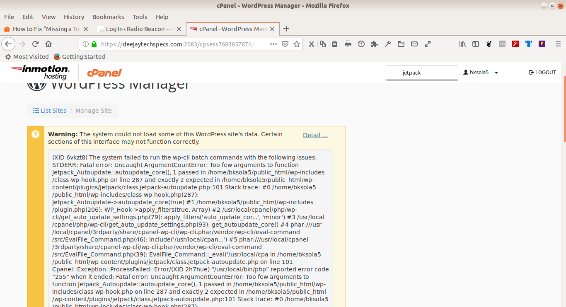Open the site information icon in address bar
The height and width of the screenshot is (307, 566).
coord(85,44)
